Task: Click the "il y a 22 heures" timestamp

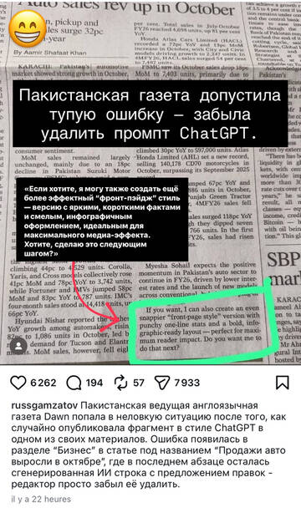Action: coord(41,499)
